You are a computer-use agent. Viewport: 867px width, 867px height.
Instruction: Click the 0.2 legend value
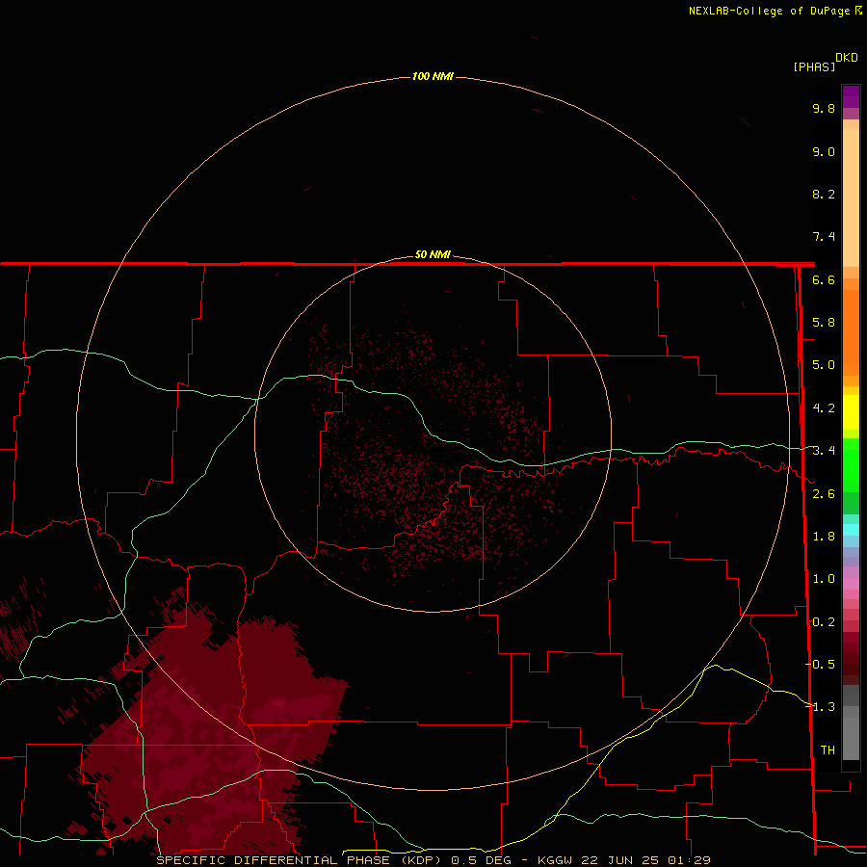pos(824,622)
